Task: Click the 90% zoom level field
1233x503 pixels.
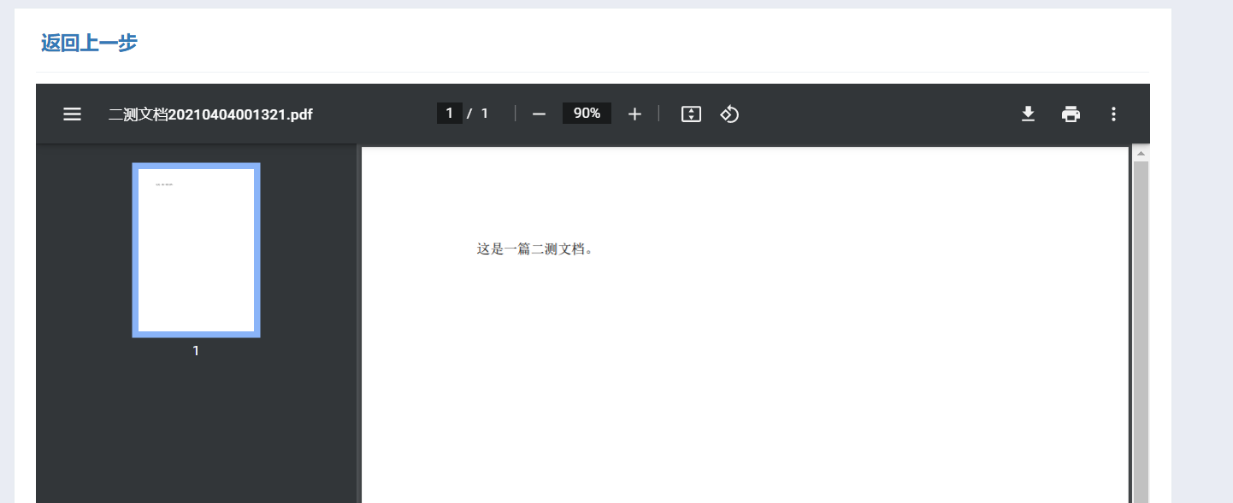Action: (x=587, y=114)
